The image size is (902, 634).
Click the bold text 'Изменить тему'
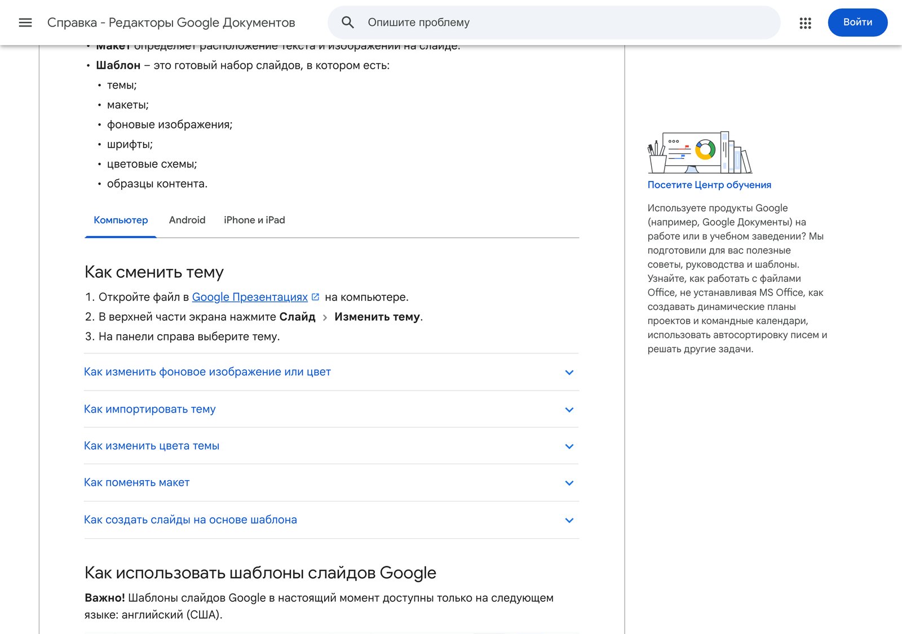point(378,317)
